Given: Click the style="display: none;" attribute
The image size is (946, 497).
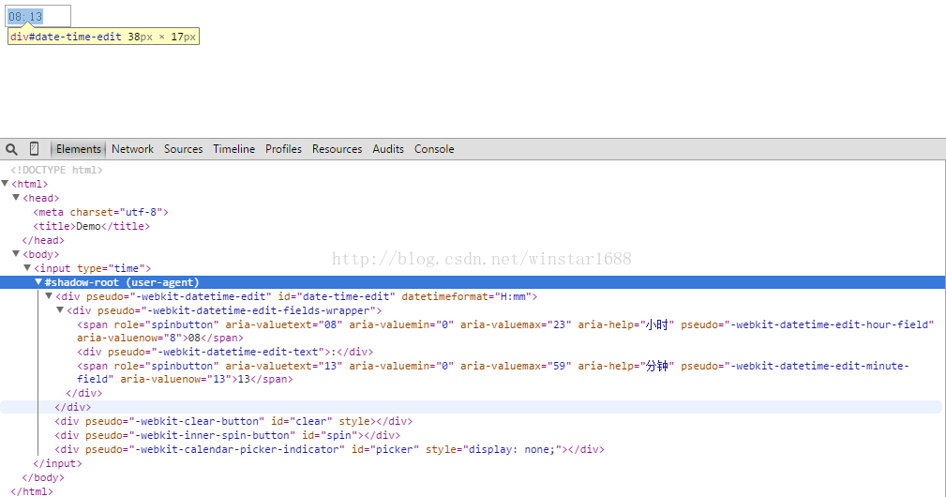Looking at the screenshot, I should click(493, 449).
